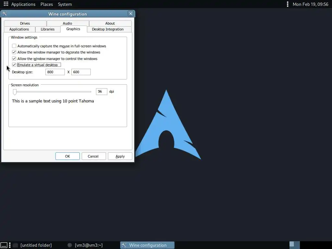Viewport: 332px width, 249px height.
Task: Click the Wine configuration taskbar button
Action: [x=148, y=245]
